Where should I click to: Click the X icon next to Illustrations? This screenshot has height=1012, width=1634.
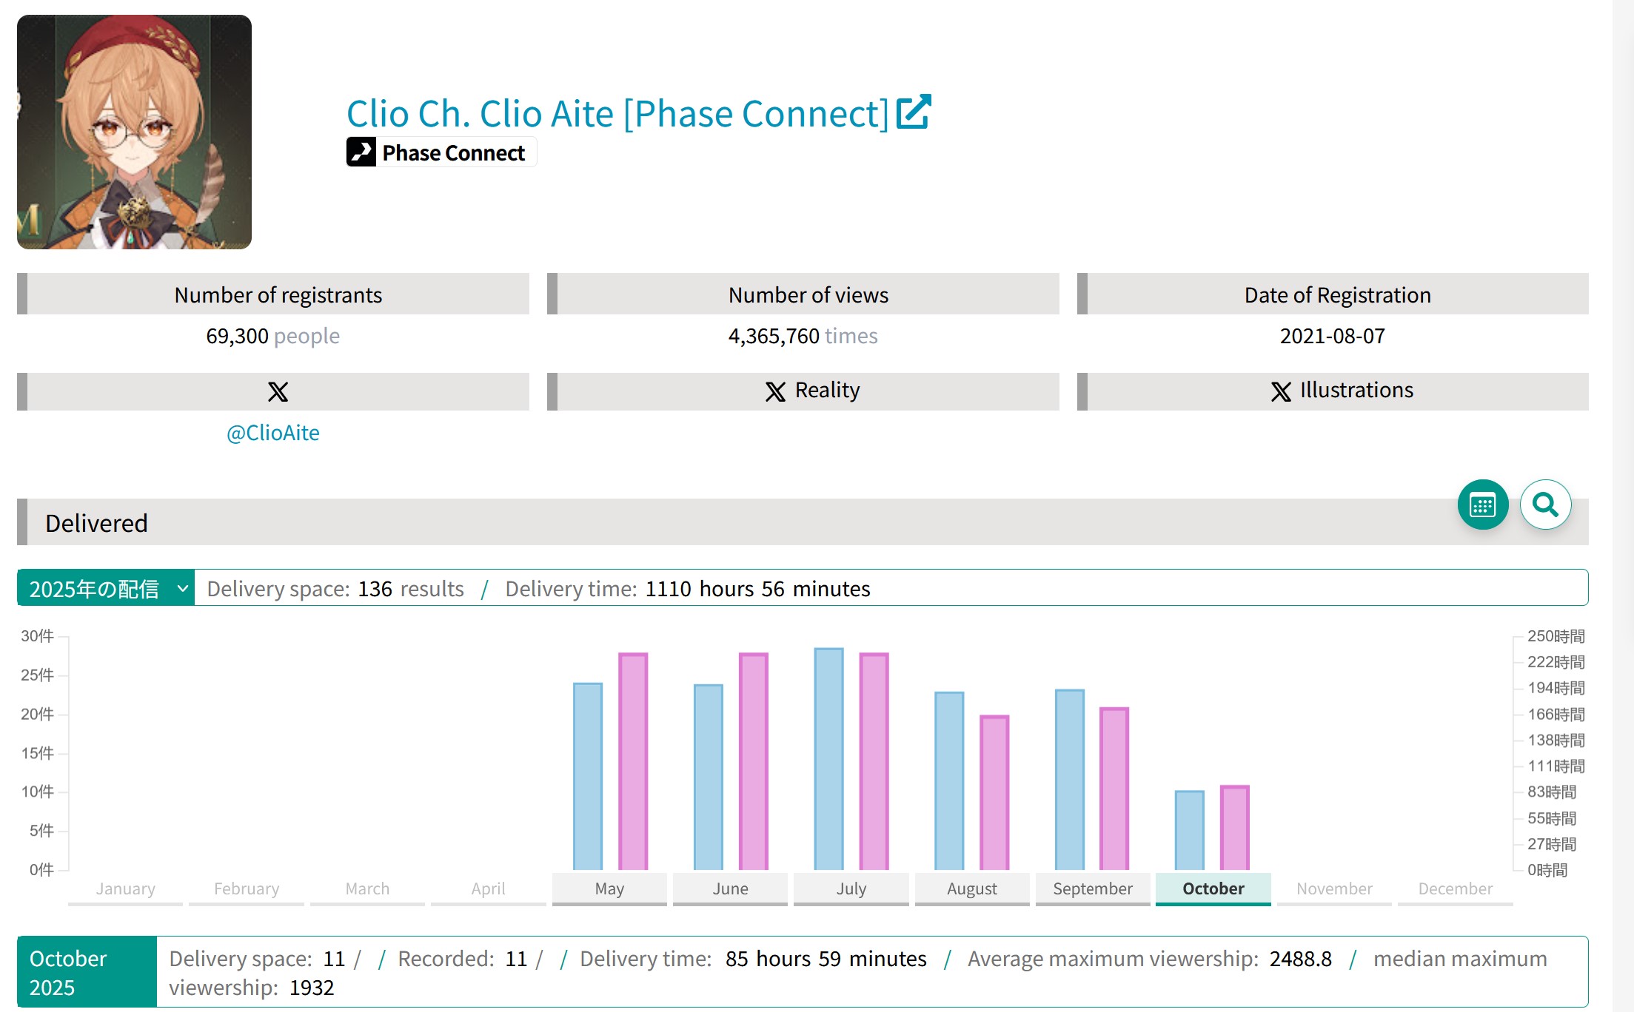(1281, 391)
